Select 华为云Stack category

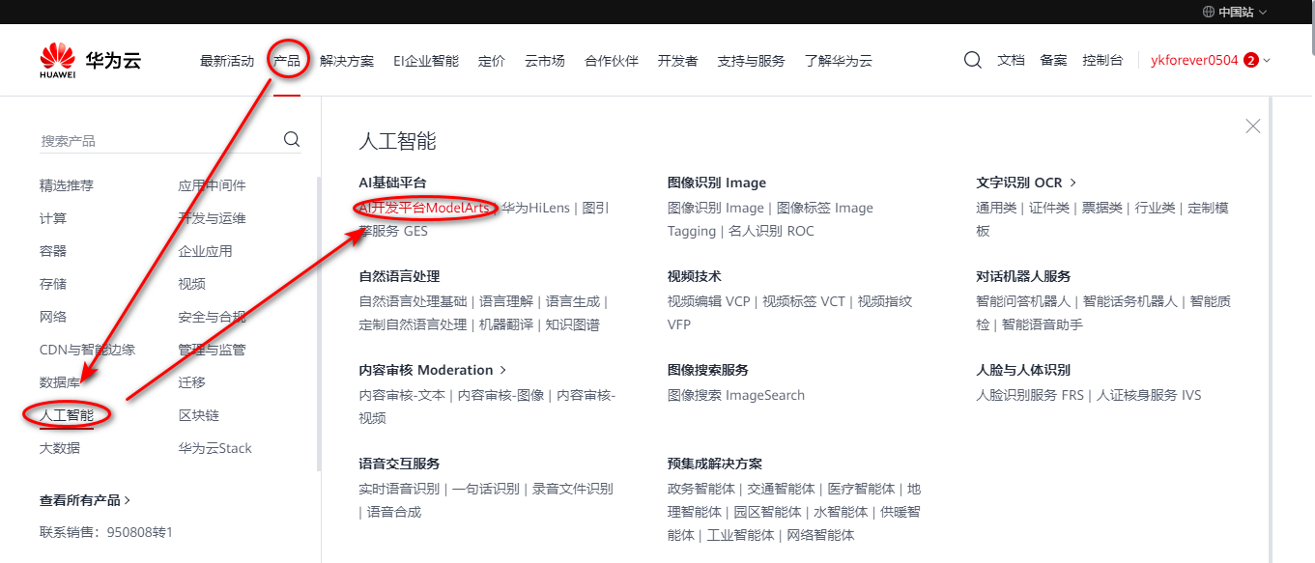click(214, 448)
